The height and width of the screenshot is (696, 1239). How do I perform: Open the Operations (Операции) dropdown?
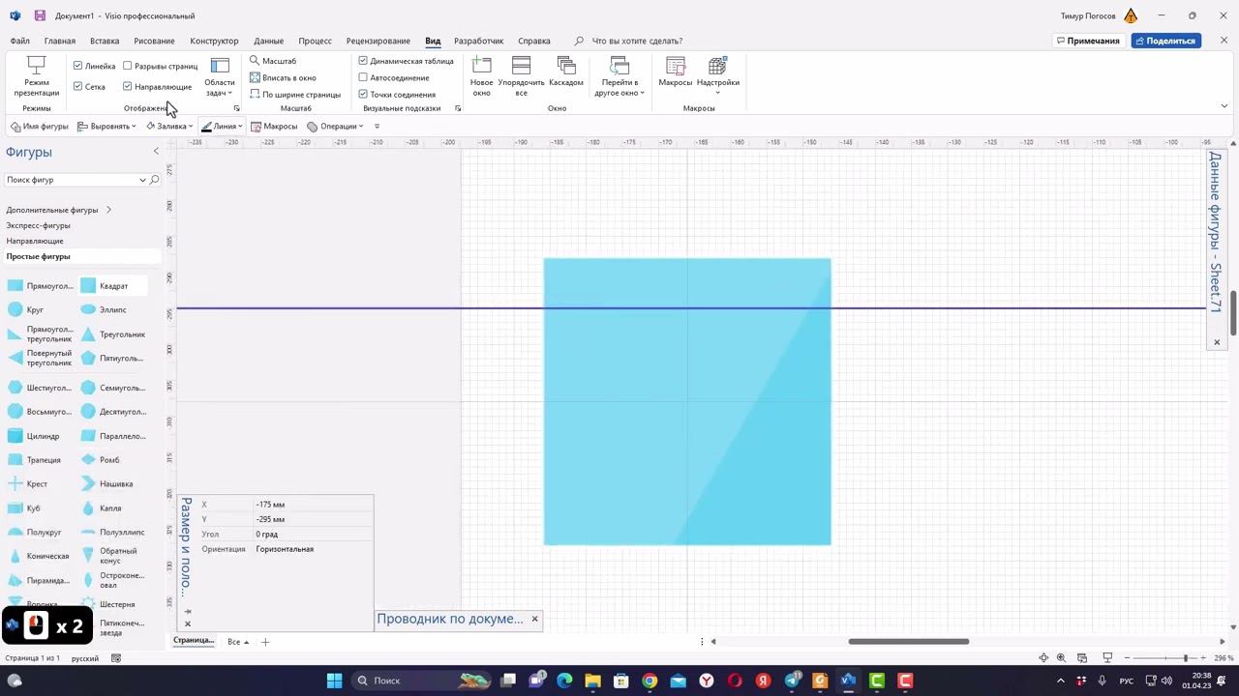[336, 127]
